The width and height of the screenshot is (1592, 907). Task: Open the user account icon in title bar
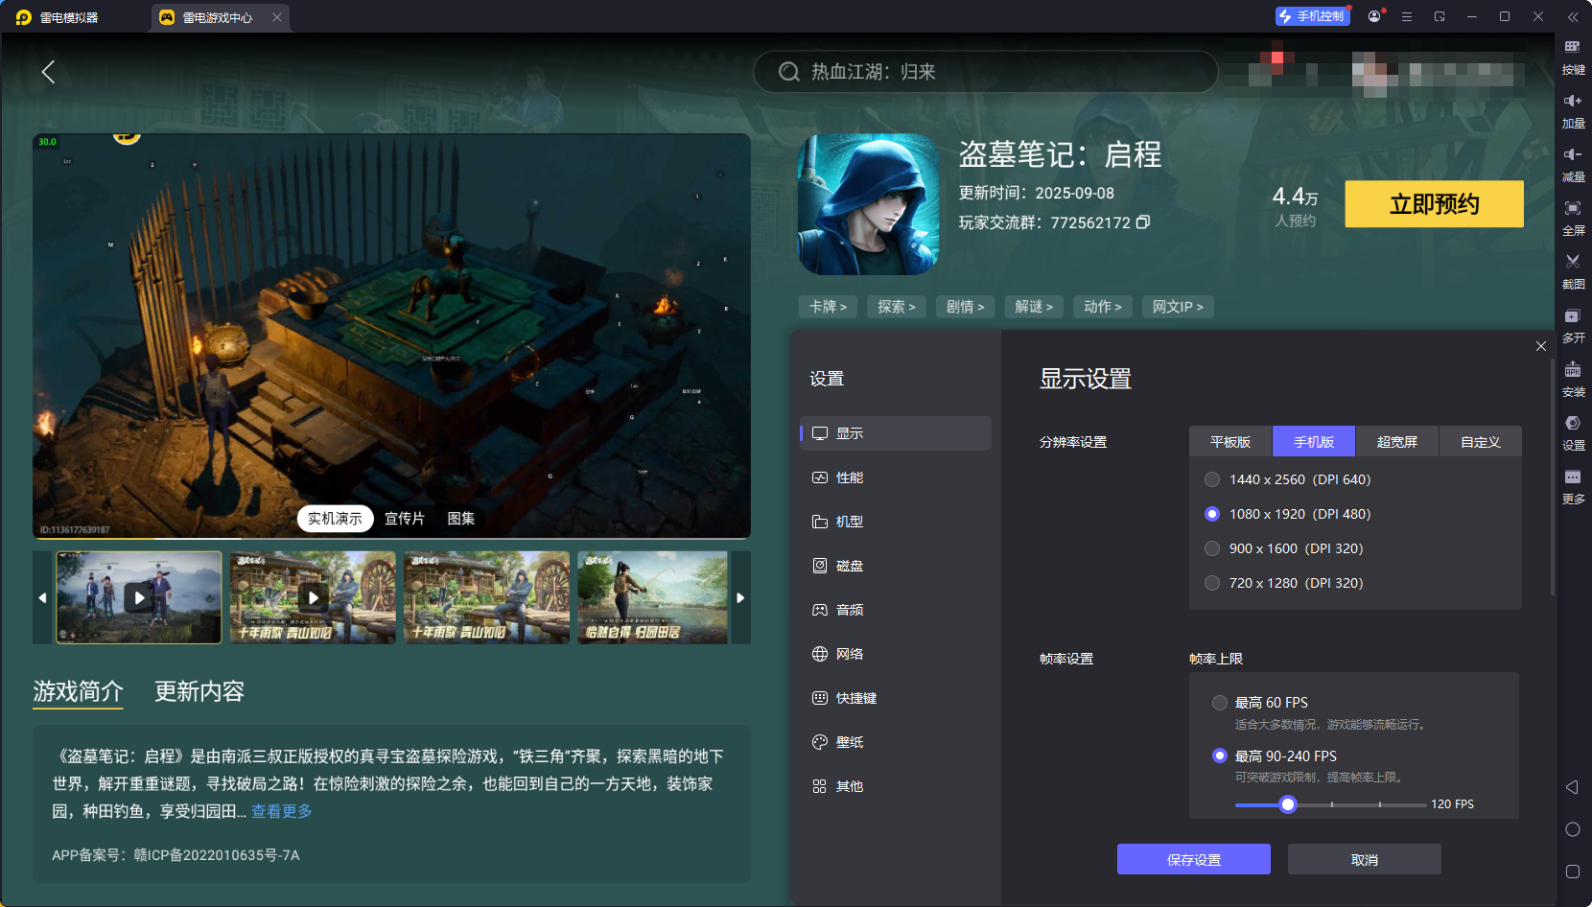click(1374, 16)
